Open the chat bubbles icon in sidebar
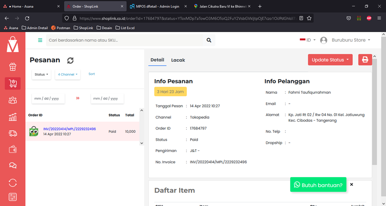 click(x=13, y=166)
